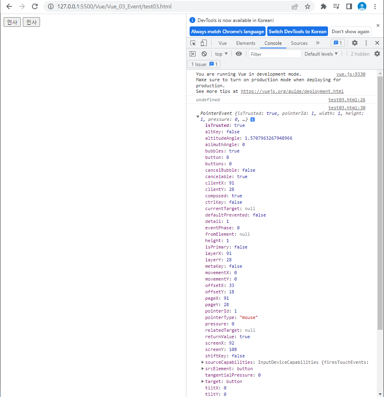Open console settings gear
Viewport: 384px width, 397px height.
[377, 54]
